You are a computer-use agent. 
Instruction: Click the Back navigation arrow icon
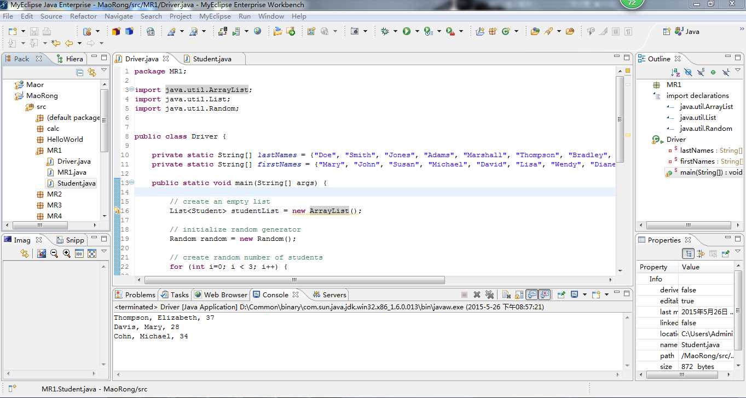coord(69,43)
